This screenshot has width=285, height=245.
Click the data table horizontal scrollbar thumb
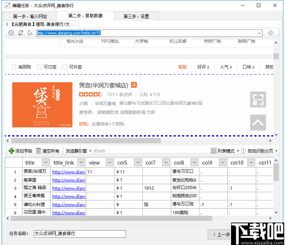pyautogui.click(x=112, y=218)
